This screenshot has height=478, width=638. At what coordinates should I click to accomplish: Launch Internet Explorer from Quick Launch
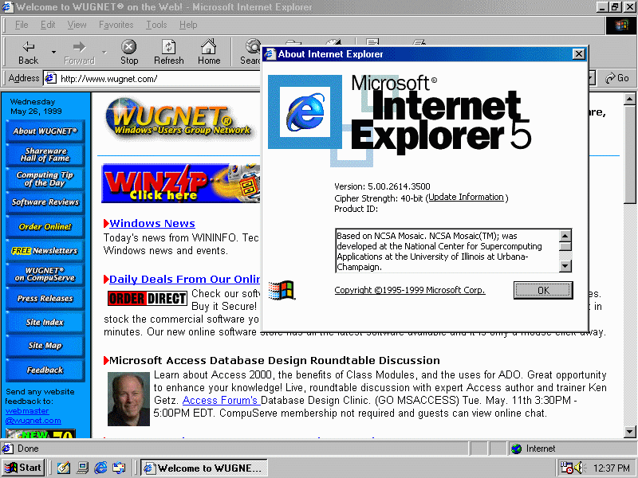point(101,468)
